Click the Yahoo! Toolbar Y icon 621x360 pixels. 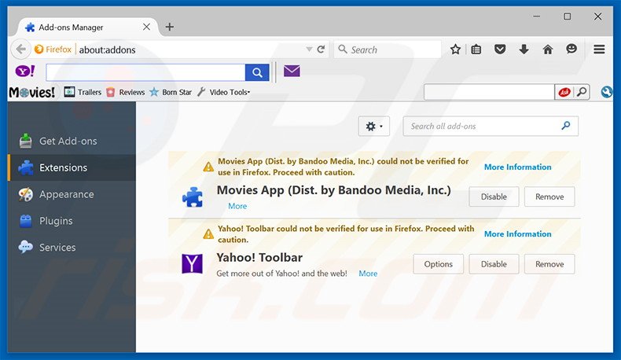pyautogui.click(x=192, y=264)
